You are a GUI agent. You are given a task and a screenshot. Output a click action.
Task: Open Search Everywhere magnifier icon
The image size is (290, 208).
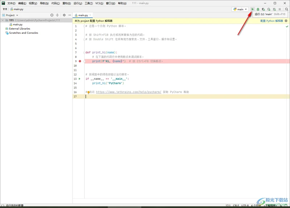286,9
